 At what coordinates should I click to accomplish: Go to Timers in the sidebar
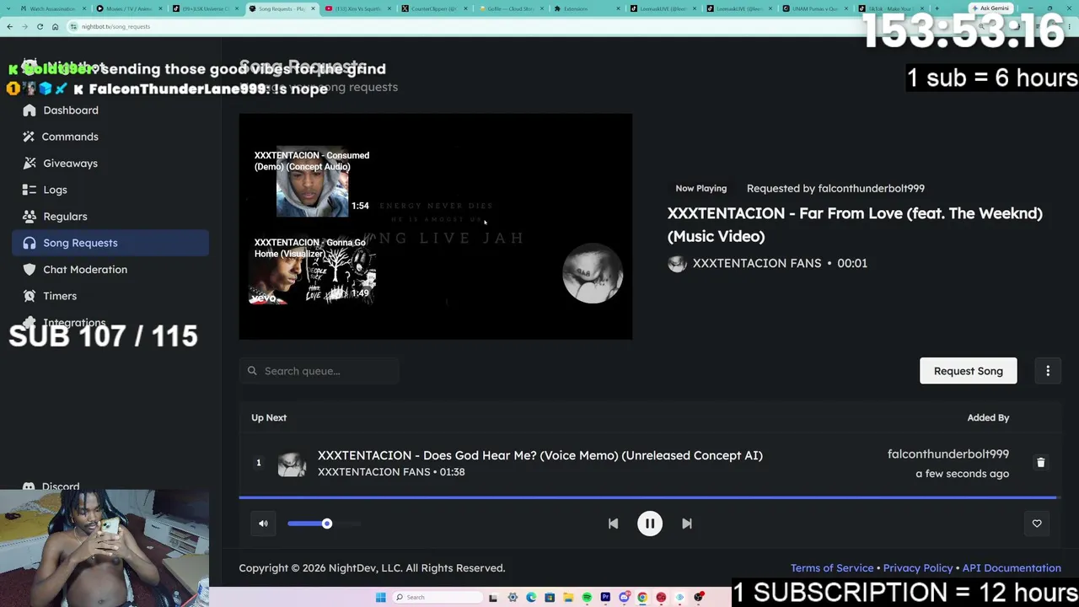coord(110,296)
